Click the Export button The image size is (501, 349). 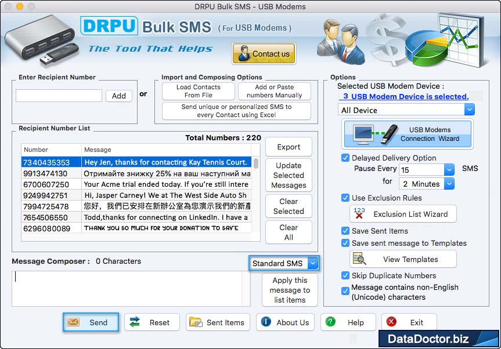pos(289,147)
